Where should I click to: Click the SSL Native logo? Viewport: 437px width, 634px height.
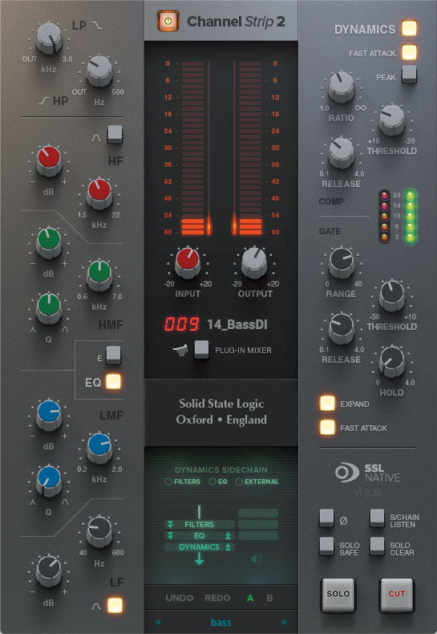(x=367, y=473)
